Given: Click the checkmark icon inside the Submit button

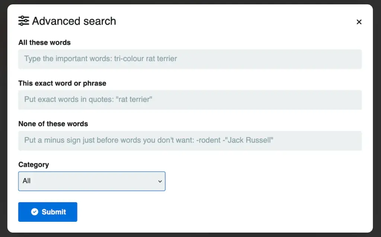Looking at the screenshot, I should point(35,212).
